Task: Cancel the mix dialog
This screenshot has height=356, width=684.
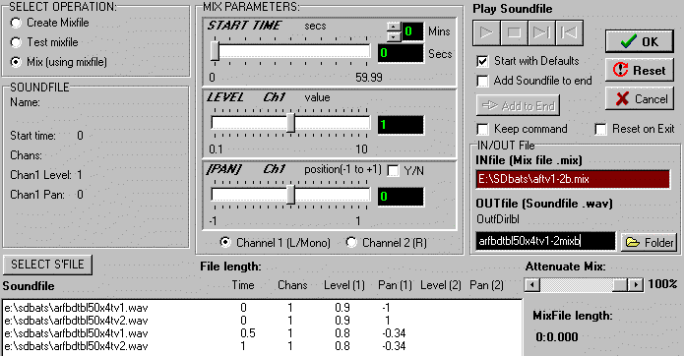Action: [x=640, y=99]
